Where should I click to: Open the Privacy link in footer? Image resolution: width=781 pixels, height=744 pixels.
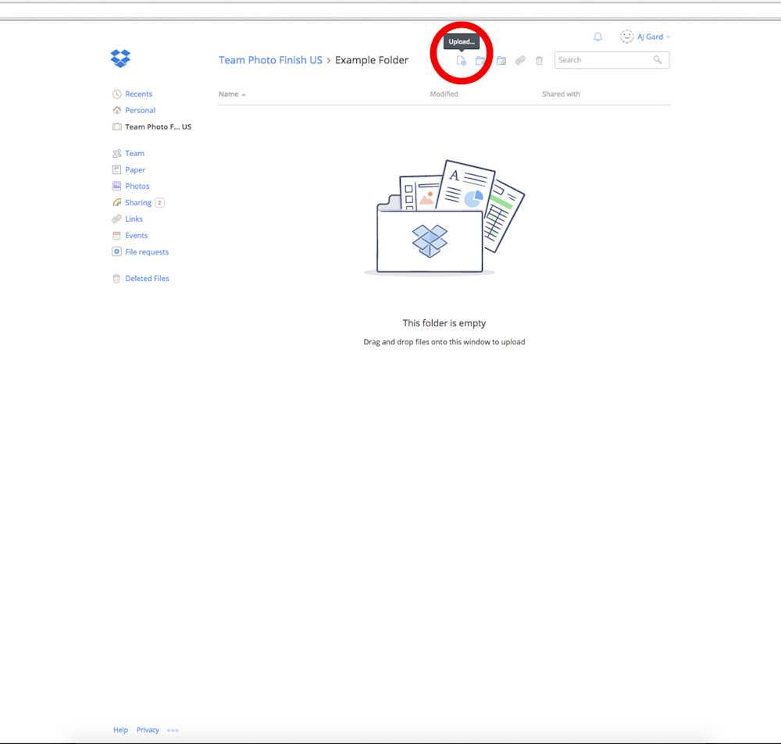[148, 730]
